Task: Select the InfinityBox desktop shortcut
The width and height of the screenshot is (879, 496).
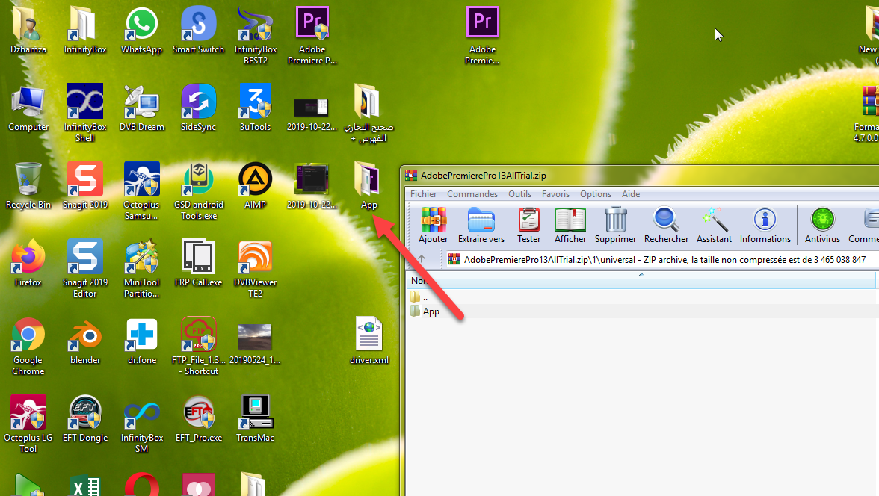Action: pos(84,31)
